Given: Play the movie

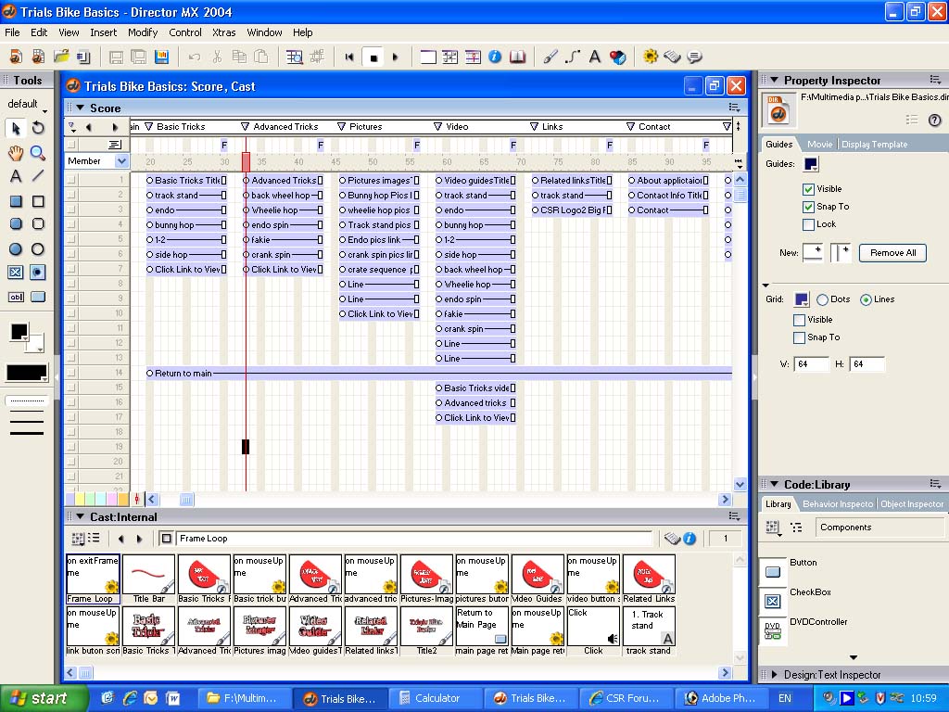Looking at the screenshot, I should [395, 57].
